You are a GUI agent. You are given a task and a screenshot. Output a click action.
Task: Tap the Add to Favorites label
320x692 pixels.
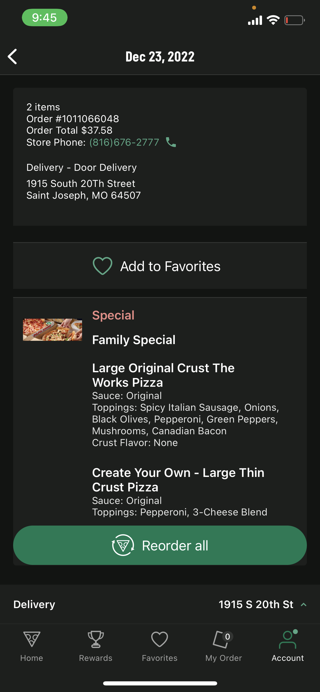pos(170,266)
